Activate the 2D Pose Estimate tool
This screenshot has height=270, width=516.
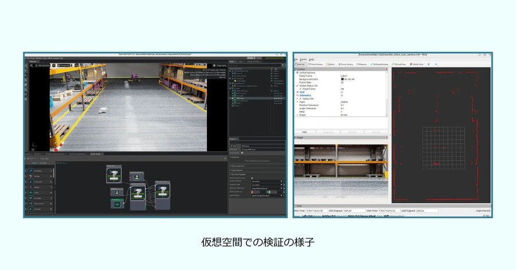379,65
